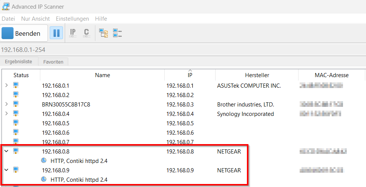Viewport: 366px width, 187px height.
Task: Click the computer icon of 192.168.0.7
Action: [x=15, y=141]
